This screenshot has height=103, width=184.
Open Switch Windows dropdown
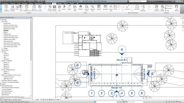click(x=157, y=8)
